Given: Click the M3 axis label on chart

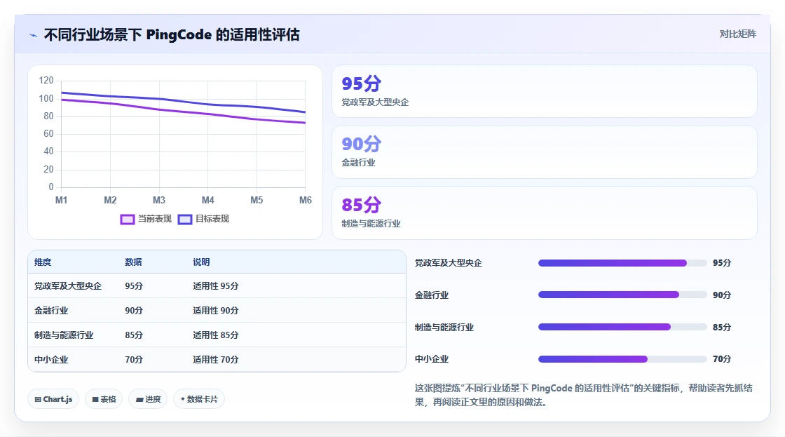Looking at the screenshot, I should pos(158,201).
